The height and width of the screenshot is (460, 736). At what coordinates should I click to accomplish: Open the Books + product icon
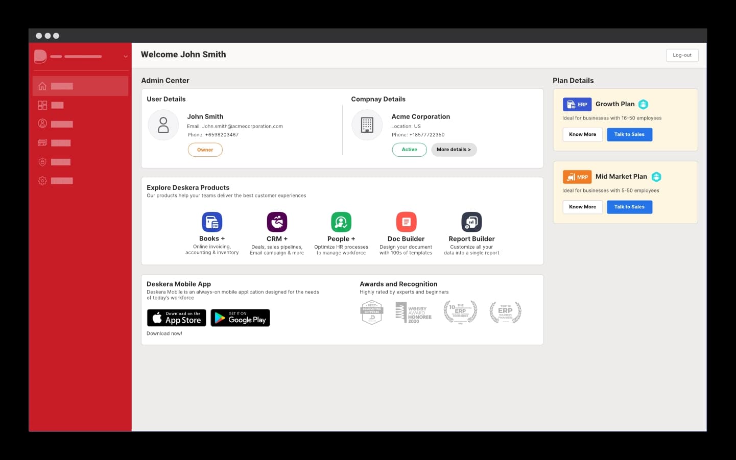click(x=212, y=222)
